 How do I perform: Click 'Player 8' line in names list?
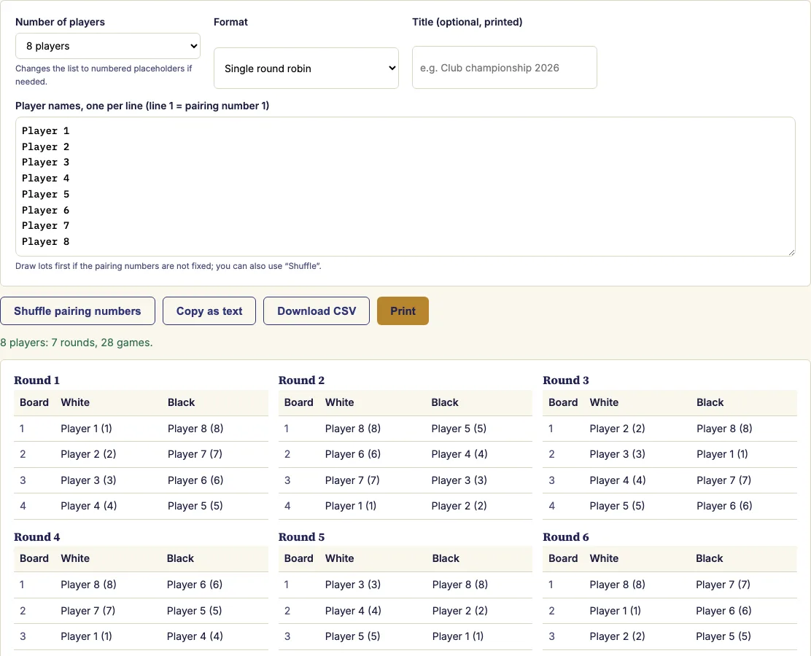pos(45,242)
